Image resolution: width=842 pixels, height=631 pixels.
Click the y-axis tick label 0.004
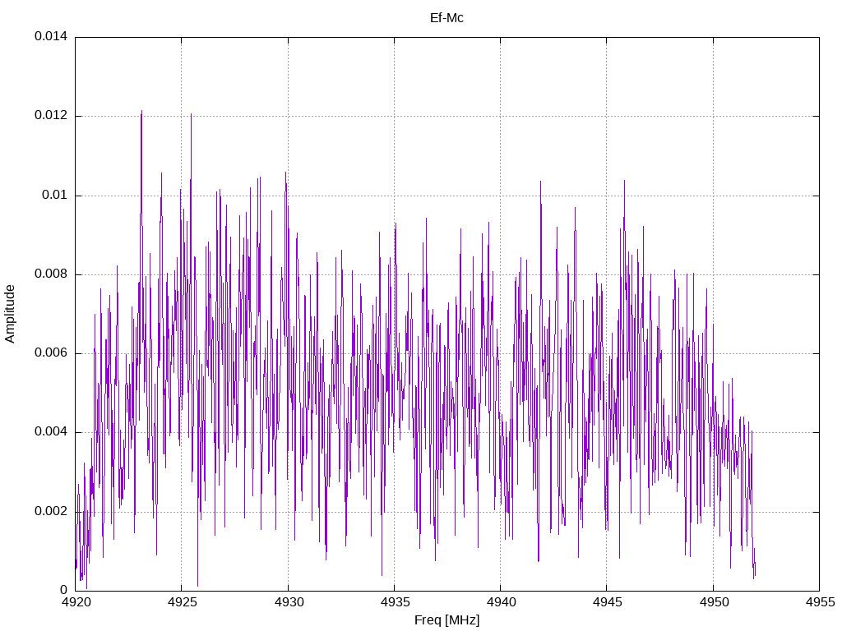tap(51, 431)
